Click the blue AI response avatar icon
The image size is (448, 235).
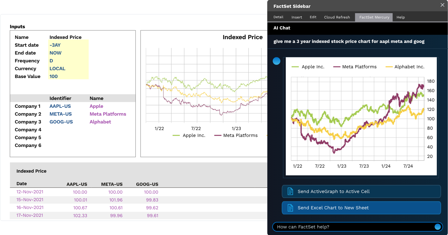coord(276,61)
